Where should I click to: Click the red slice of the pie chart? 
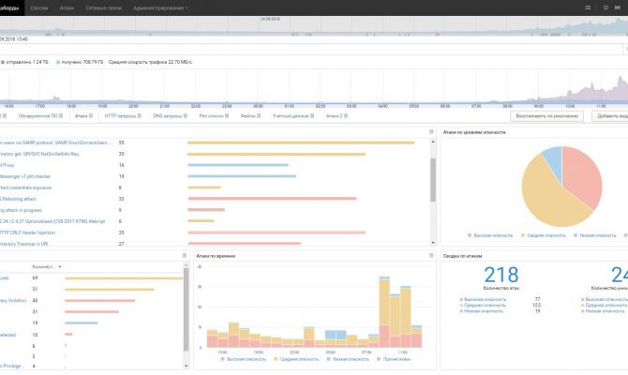pyautogui.click(x=583, y=176)
